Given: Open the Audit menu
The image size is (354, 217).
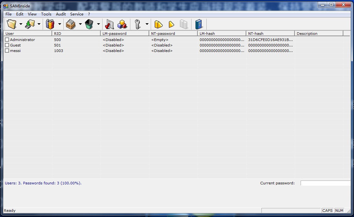Looking at the screenshot, I should 61,14.
